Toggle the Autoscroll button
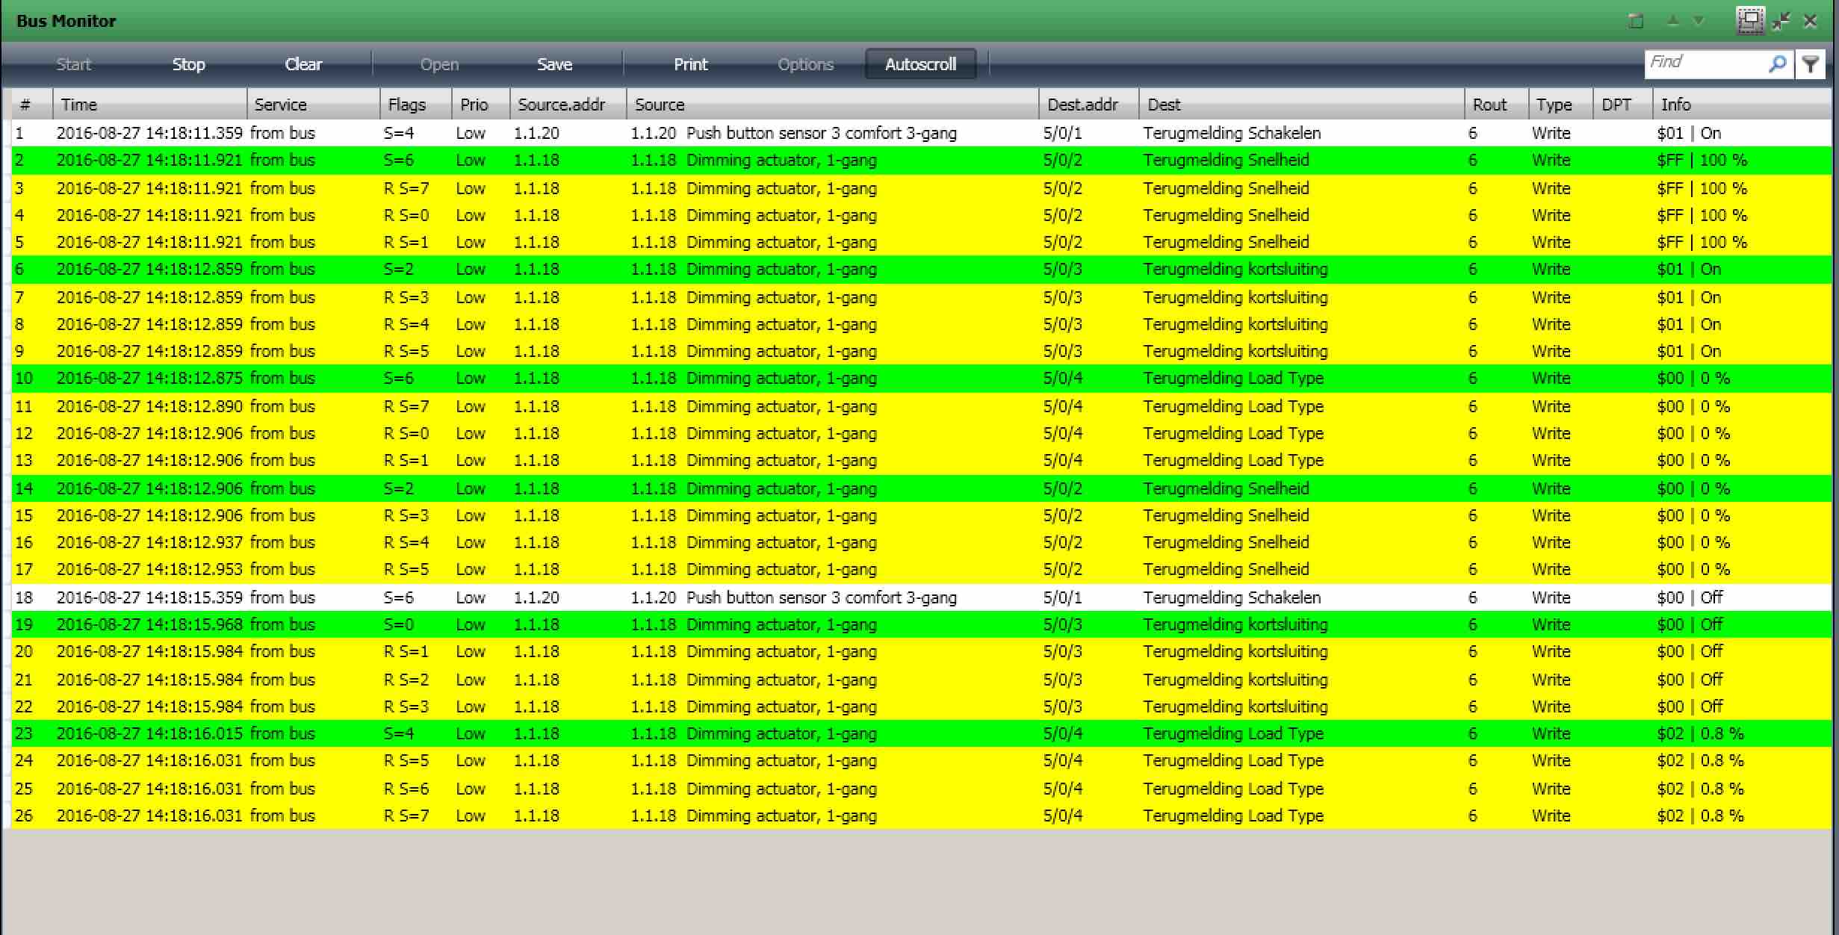Viewport: 1839px width, 935px height. [920, 64]
